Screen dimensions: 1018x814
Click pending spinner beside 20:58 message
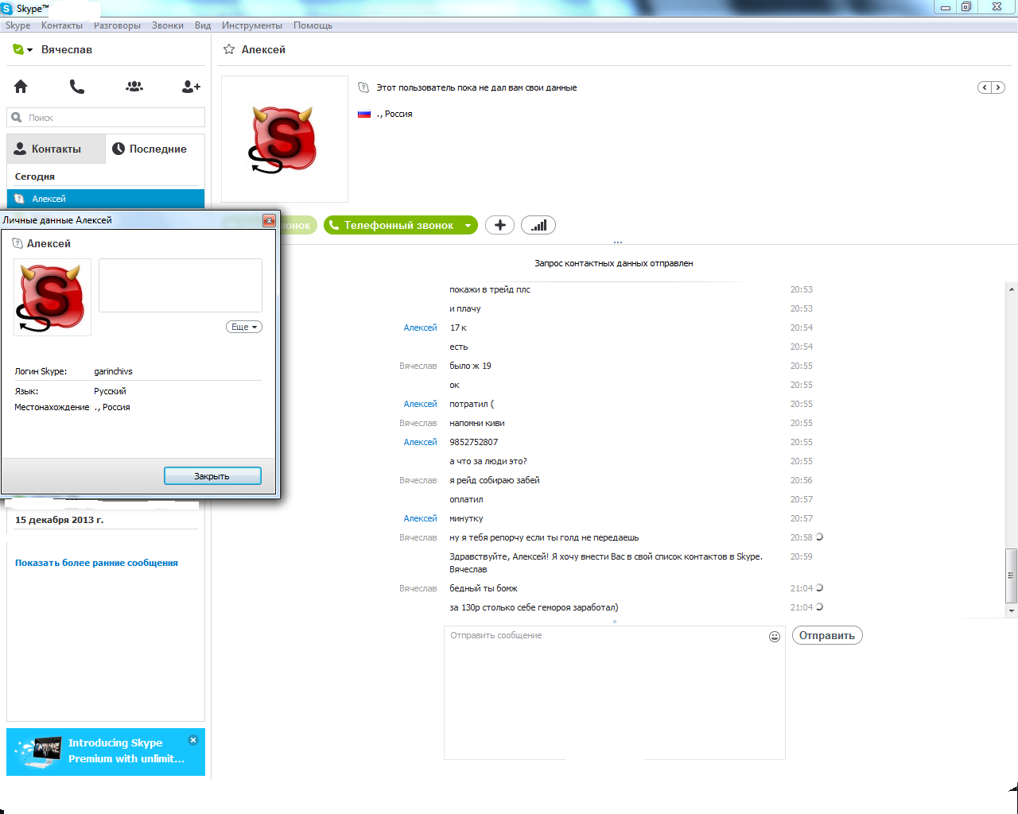[819, 537]
